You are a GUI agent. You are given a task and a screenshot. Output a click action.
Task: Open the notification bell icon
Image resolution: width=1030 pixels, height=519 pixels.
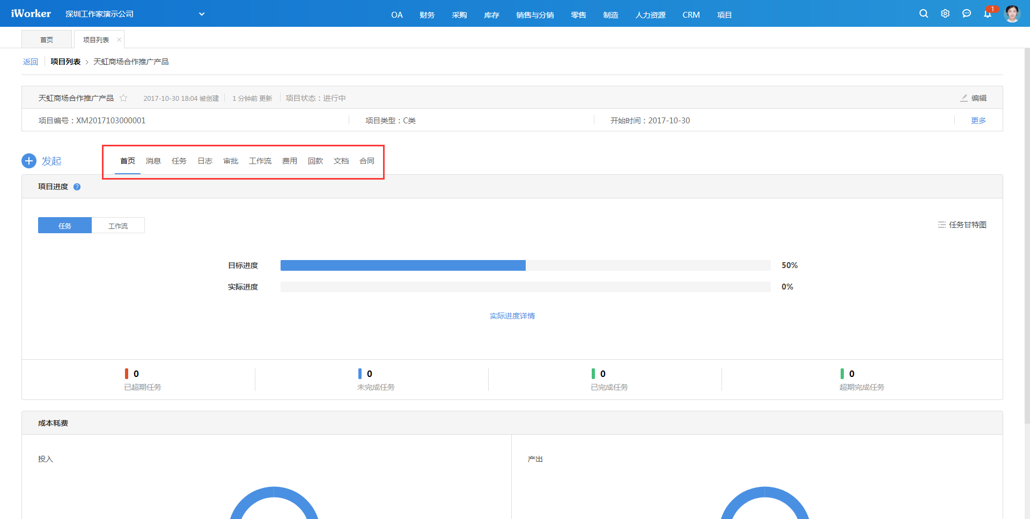[x=988, y=13]
